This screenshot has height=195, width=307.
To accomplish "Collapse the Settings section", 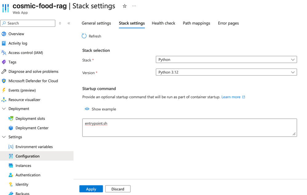I will pos(4,137).
